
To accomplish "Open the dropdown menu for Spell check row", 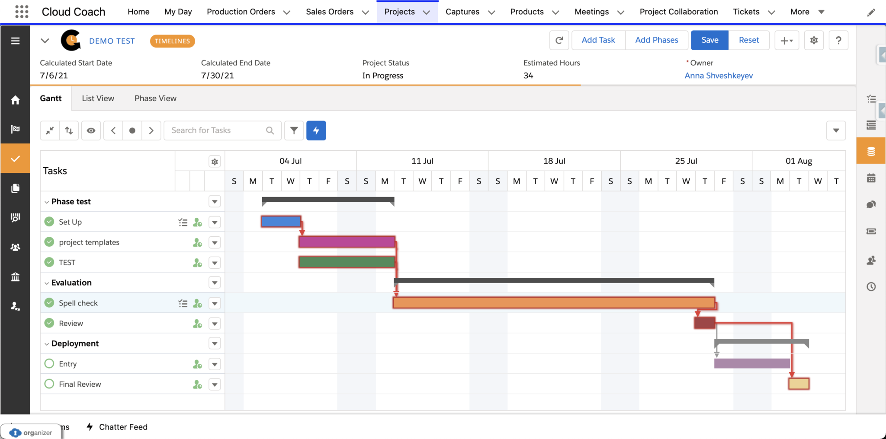I will (215, 303).
